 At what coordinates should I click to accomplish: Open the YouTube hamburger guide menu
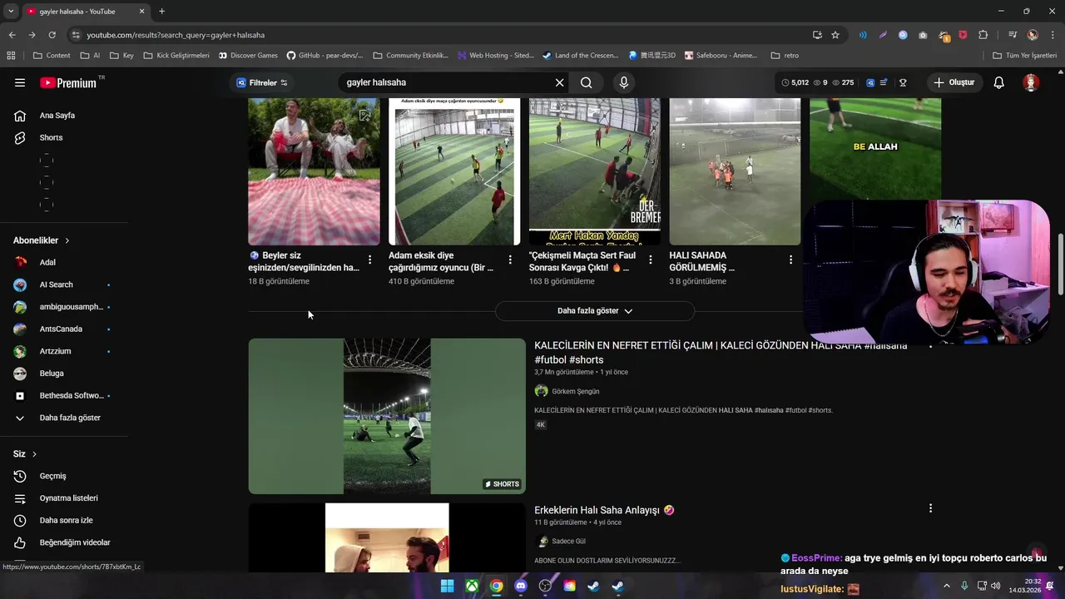20,82
